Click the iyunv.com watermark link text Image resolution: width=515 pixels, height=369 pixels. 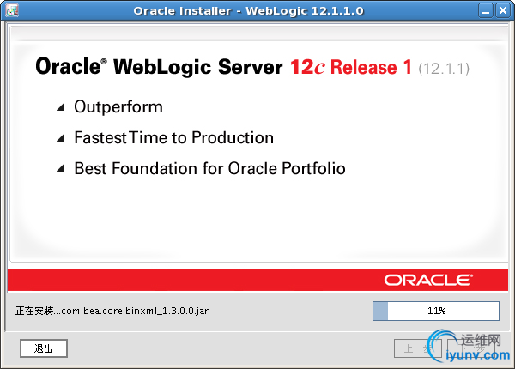478,355
